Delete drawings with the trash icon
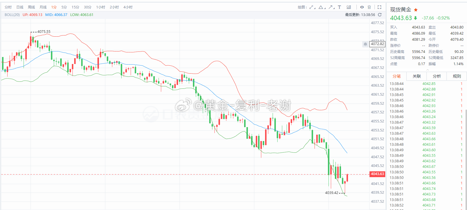The height and width of the screenshot is (210, 467). [x=369, y=7]
